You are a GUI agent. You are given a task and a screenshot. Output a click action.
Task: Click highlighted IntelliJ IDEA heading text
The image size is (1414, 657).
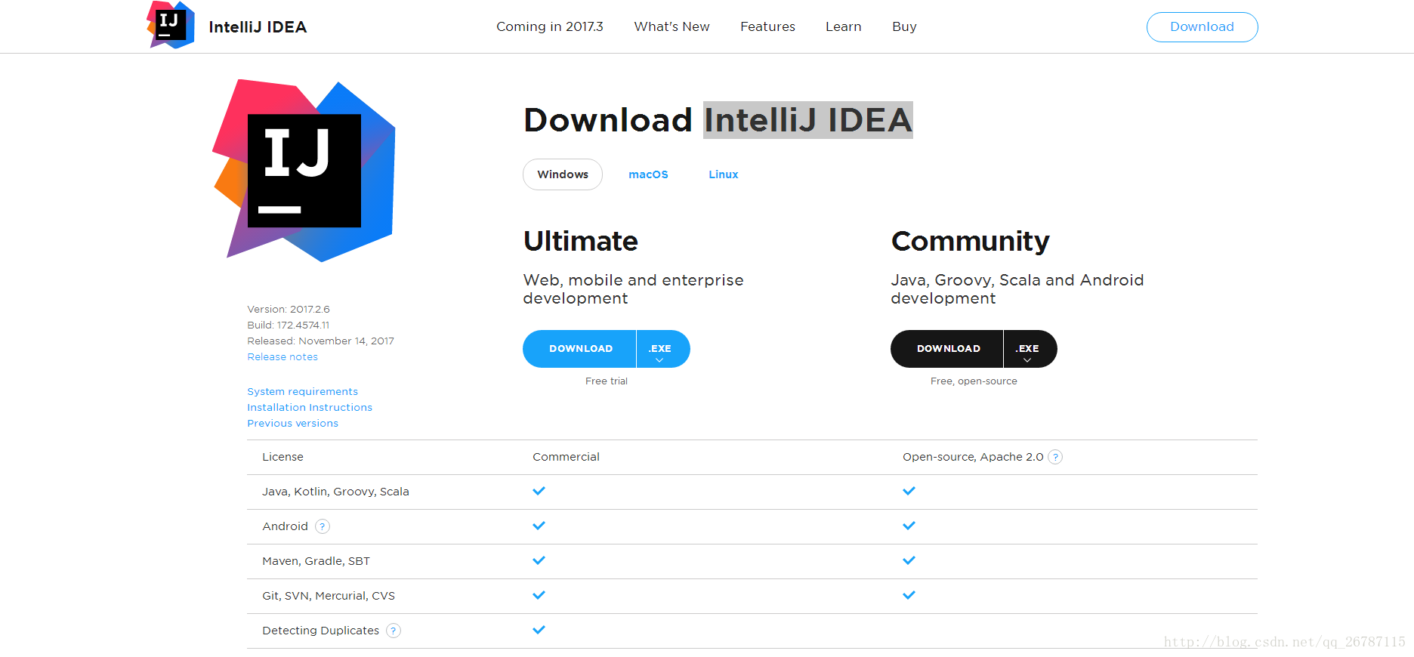coord(808,120)
